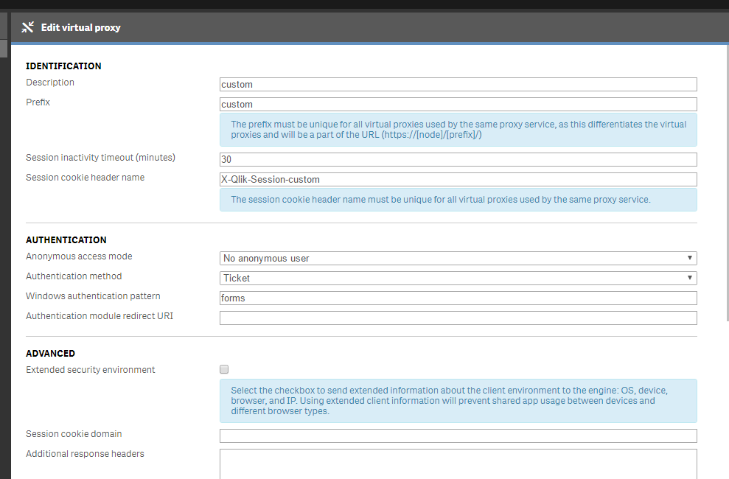Click the Session cookie header name field

pyautogui.click(x=458, y=179)
